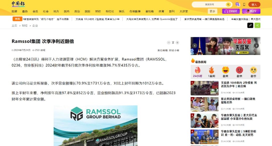Click the mobile phone icon
Screen dimensions: 272x146
244,5
